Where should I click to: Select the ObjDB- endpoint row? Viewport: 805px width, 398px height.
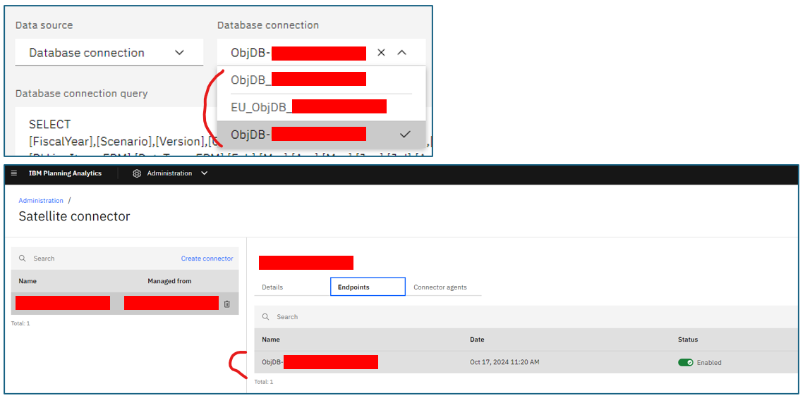[x=526, y=362]
